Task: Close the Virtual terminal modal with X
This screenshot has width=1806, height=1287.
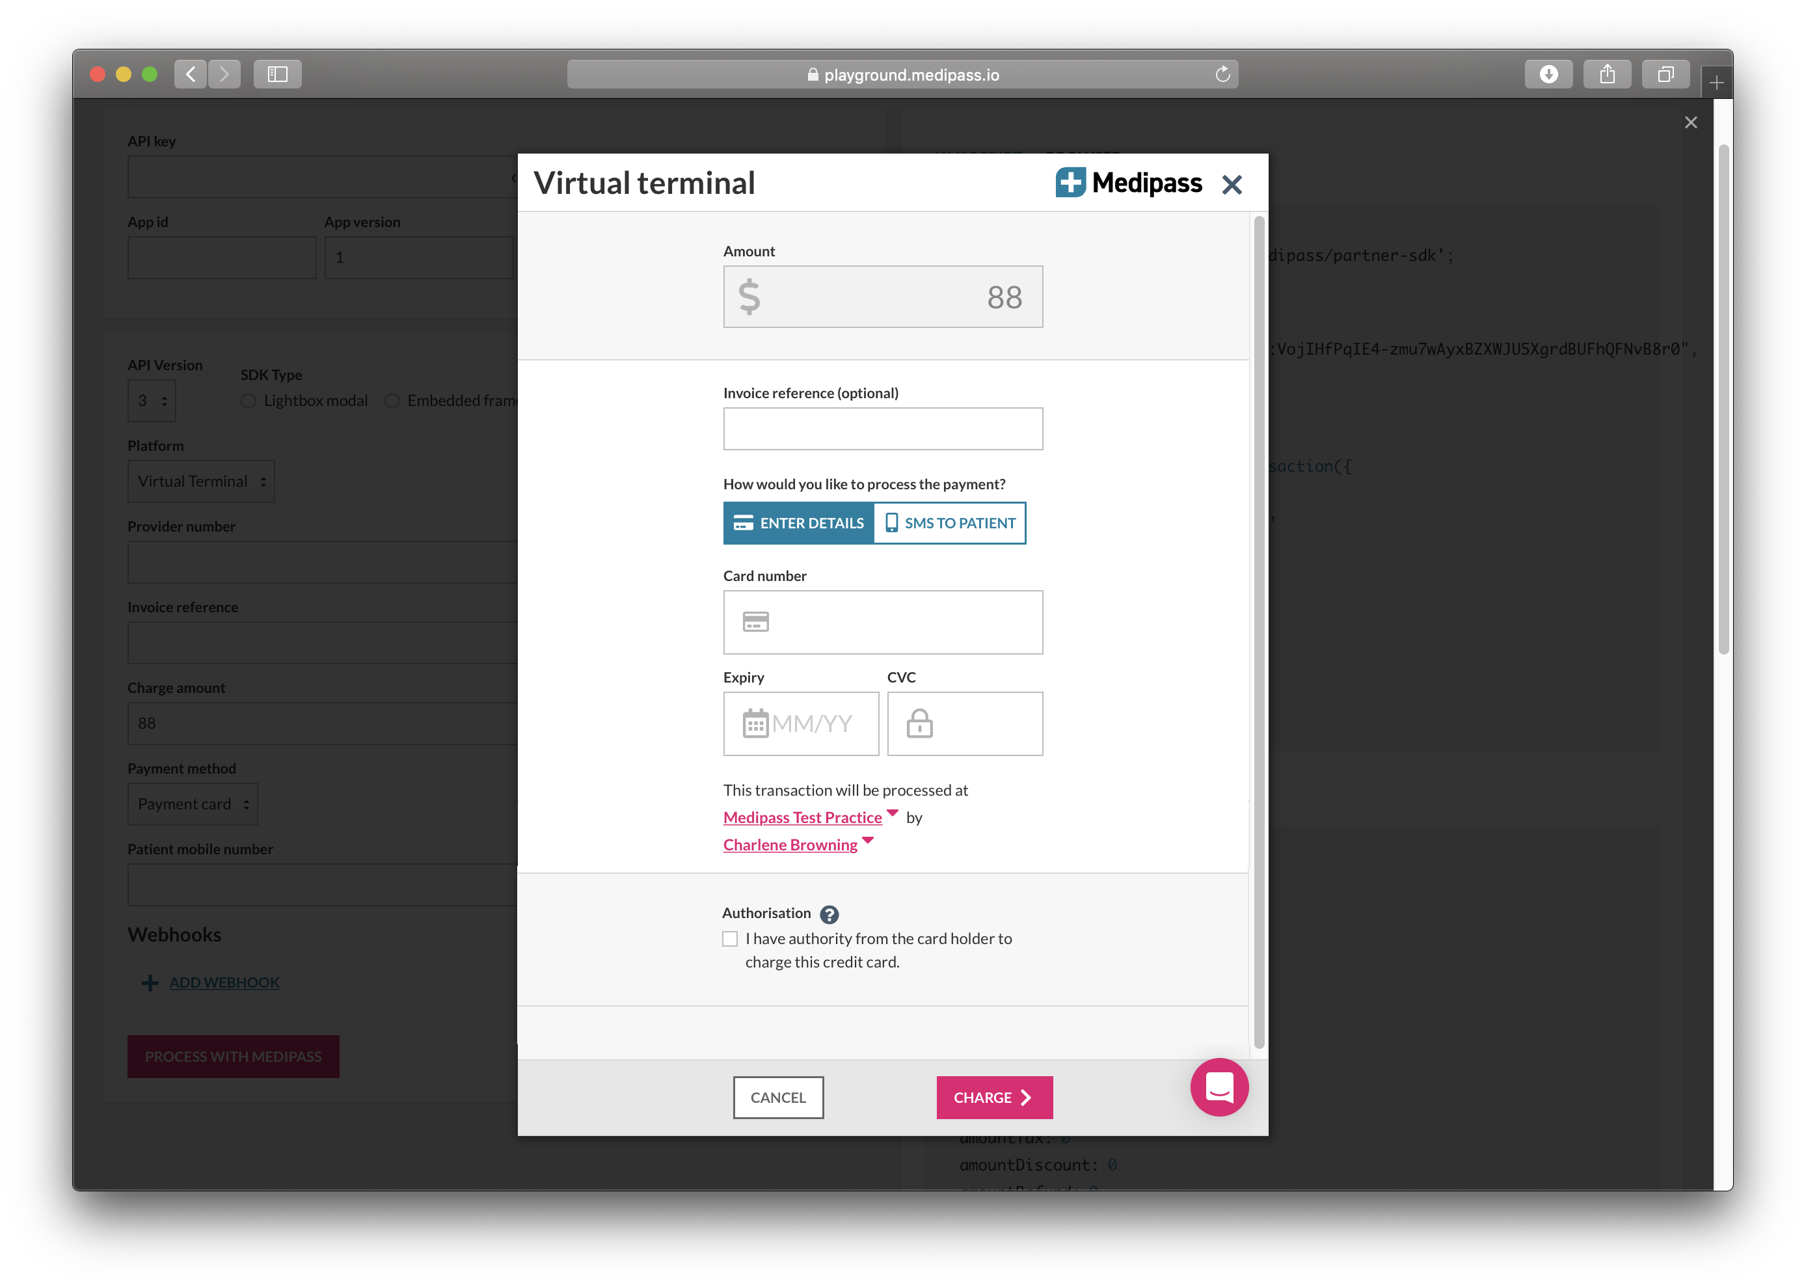Action: pos(1232,185)
